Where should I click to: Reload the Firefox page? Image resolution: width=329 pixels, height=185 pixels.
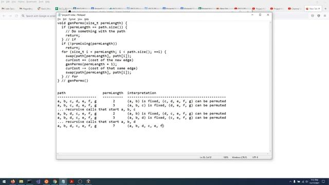pyautogui.click(x=16, y=16)
